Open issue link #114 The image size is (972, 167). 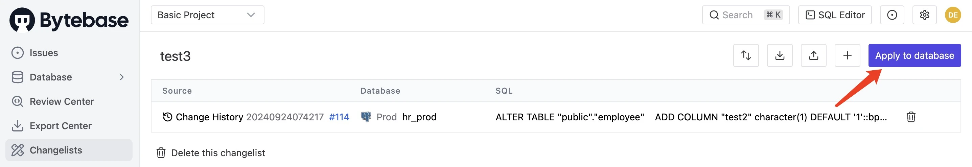(x=339, y=117)
